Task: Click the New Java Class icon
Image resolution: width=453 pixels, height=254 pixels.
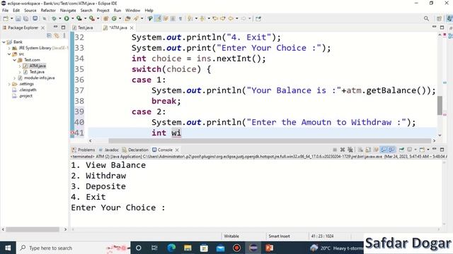Action: [114, 18]
